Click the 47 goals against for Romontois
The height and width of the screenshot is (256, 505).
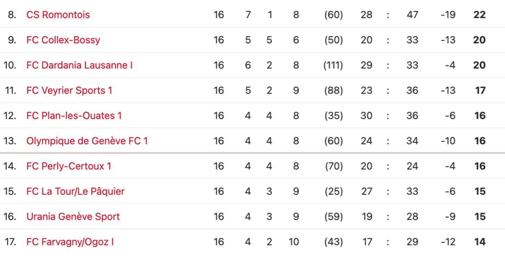[412, 15]
